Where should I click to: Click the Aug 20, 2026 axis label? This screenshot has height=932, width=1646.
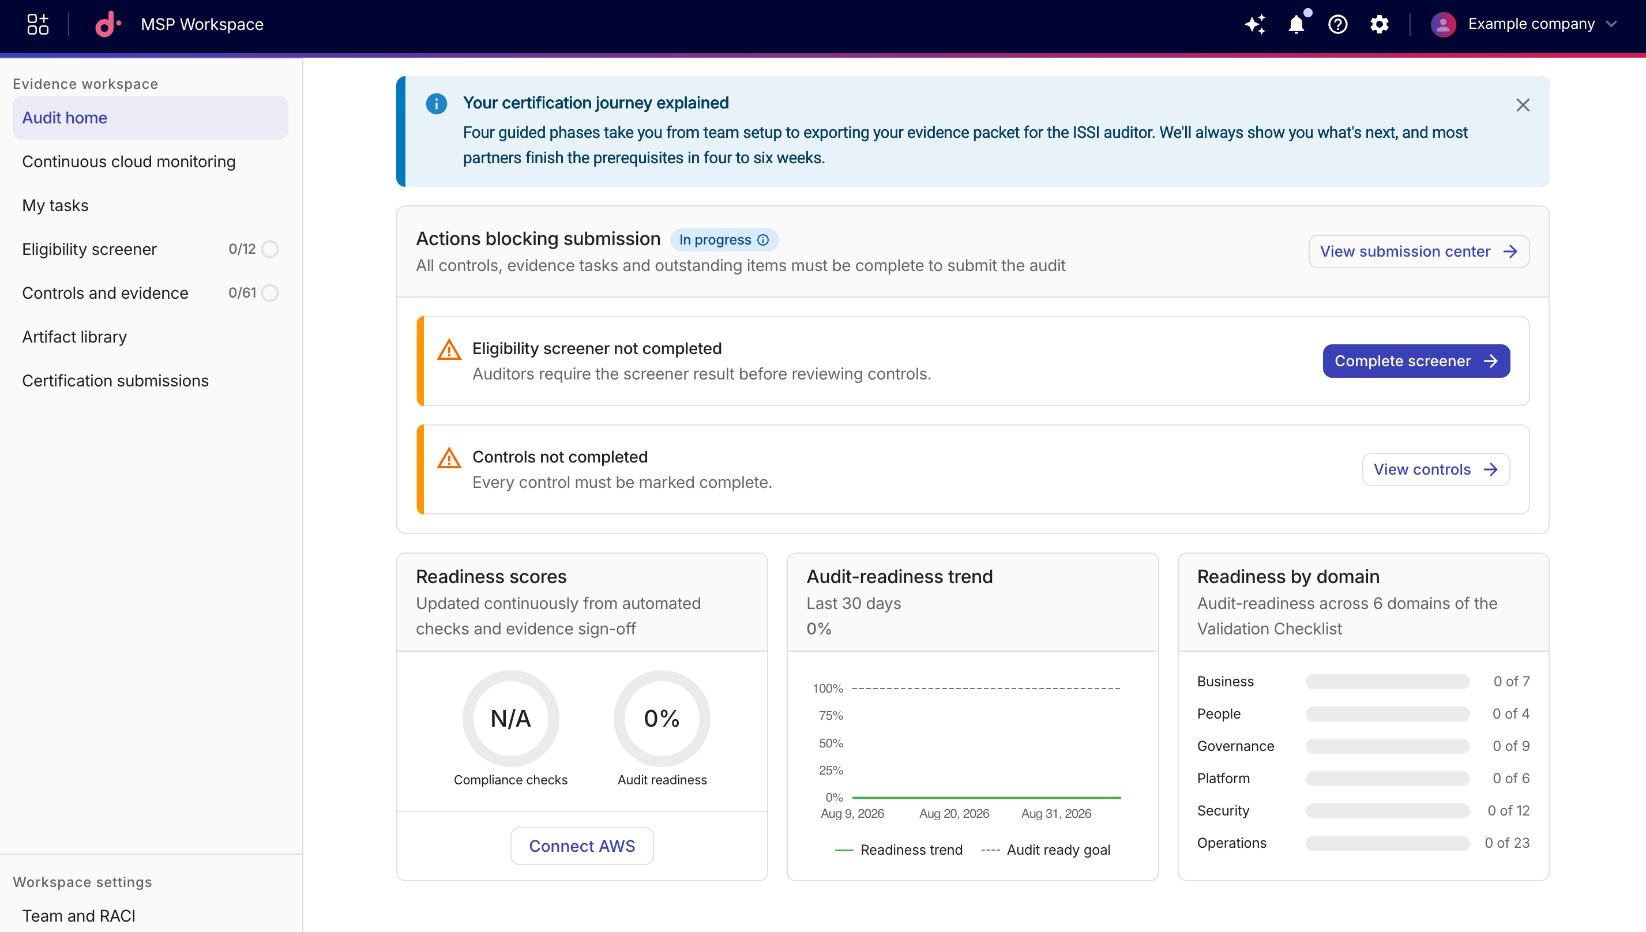click(954, 814)
